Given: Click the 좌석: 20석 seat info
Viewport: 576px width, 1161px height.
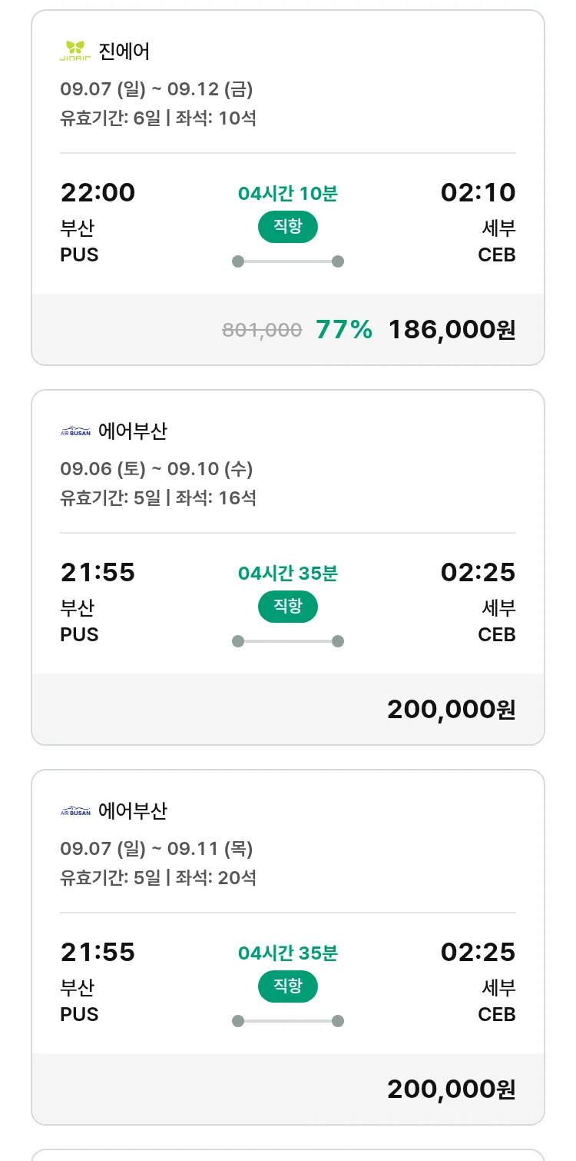Looking at the screenshot, I should (x=216, y=877).
